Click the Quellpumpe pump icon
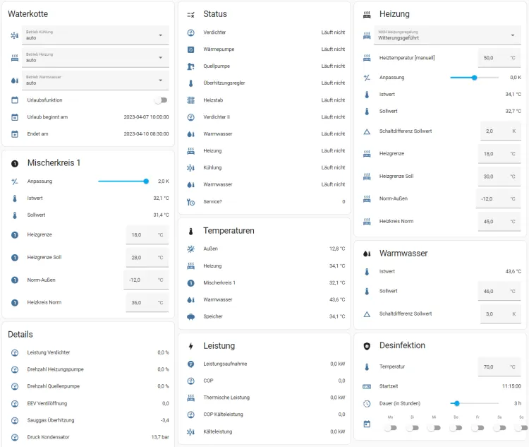 click(x=190, y=66)
